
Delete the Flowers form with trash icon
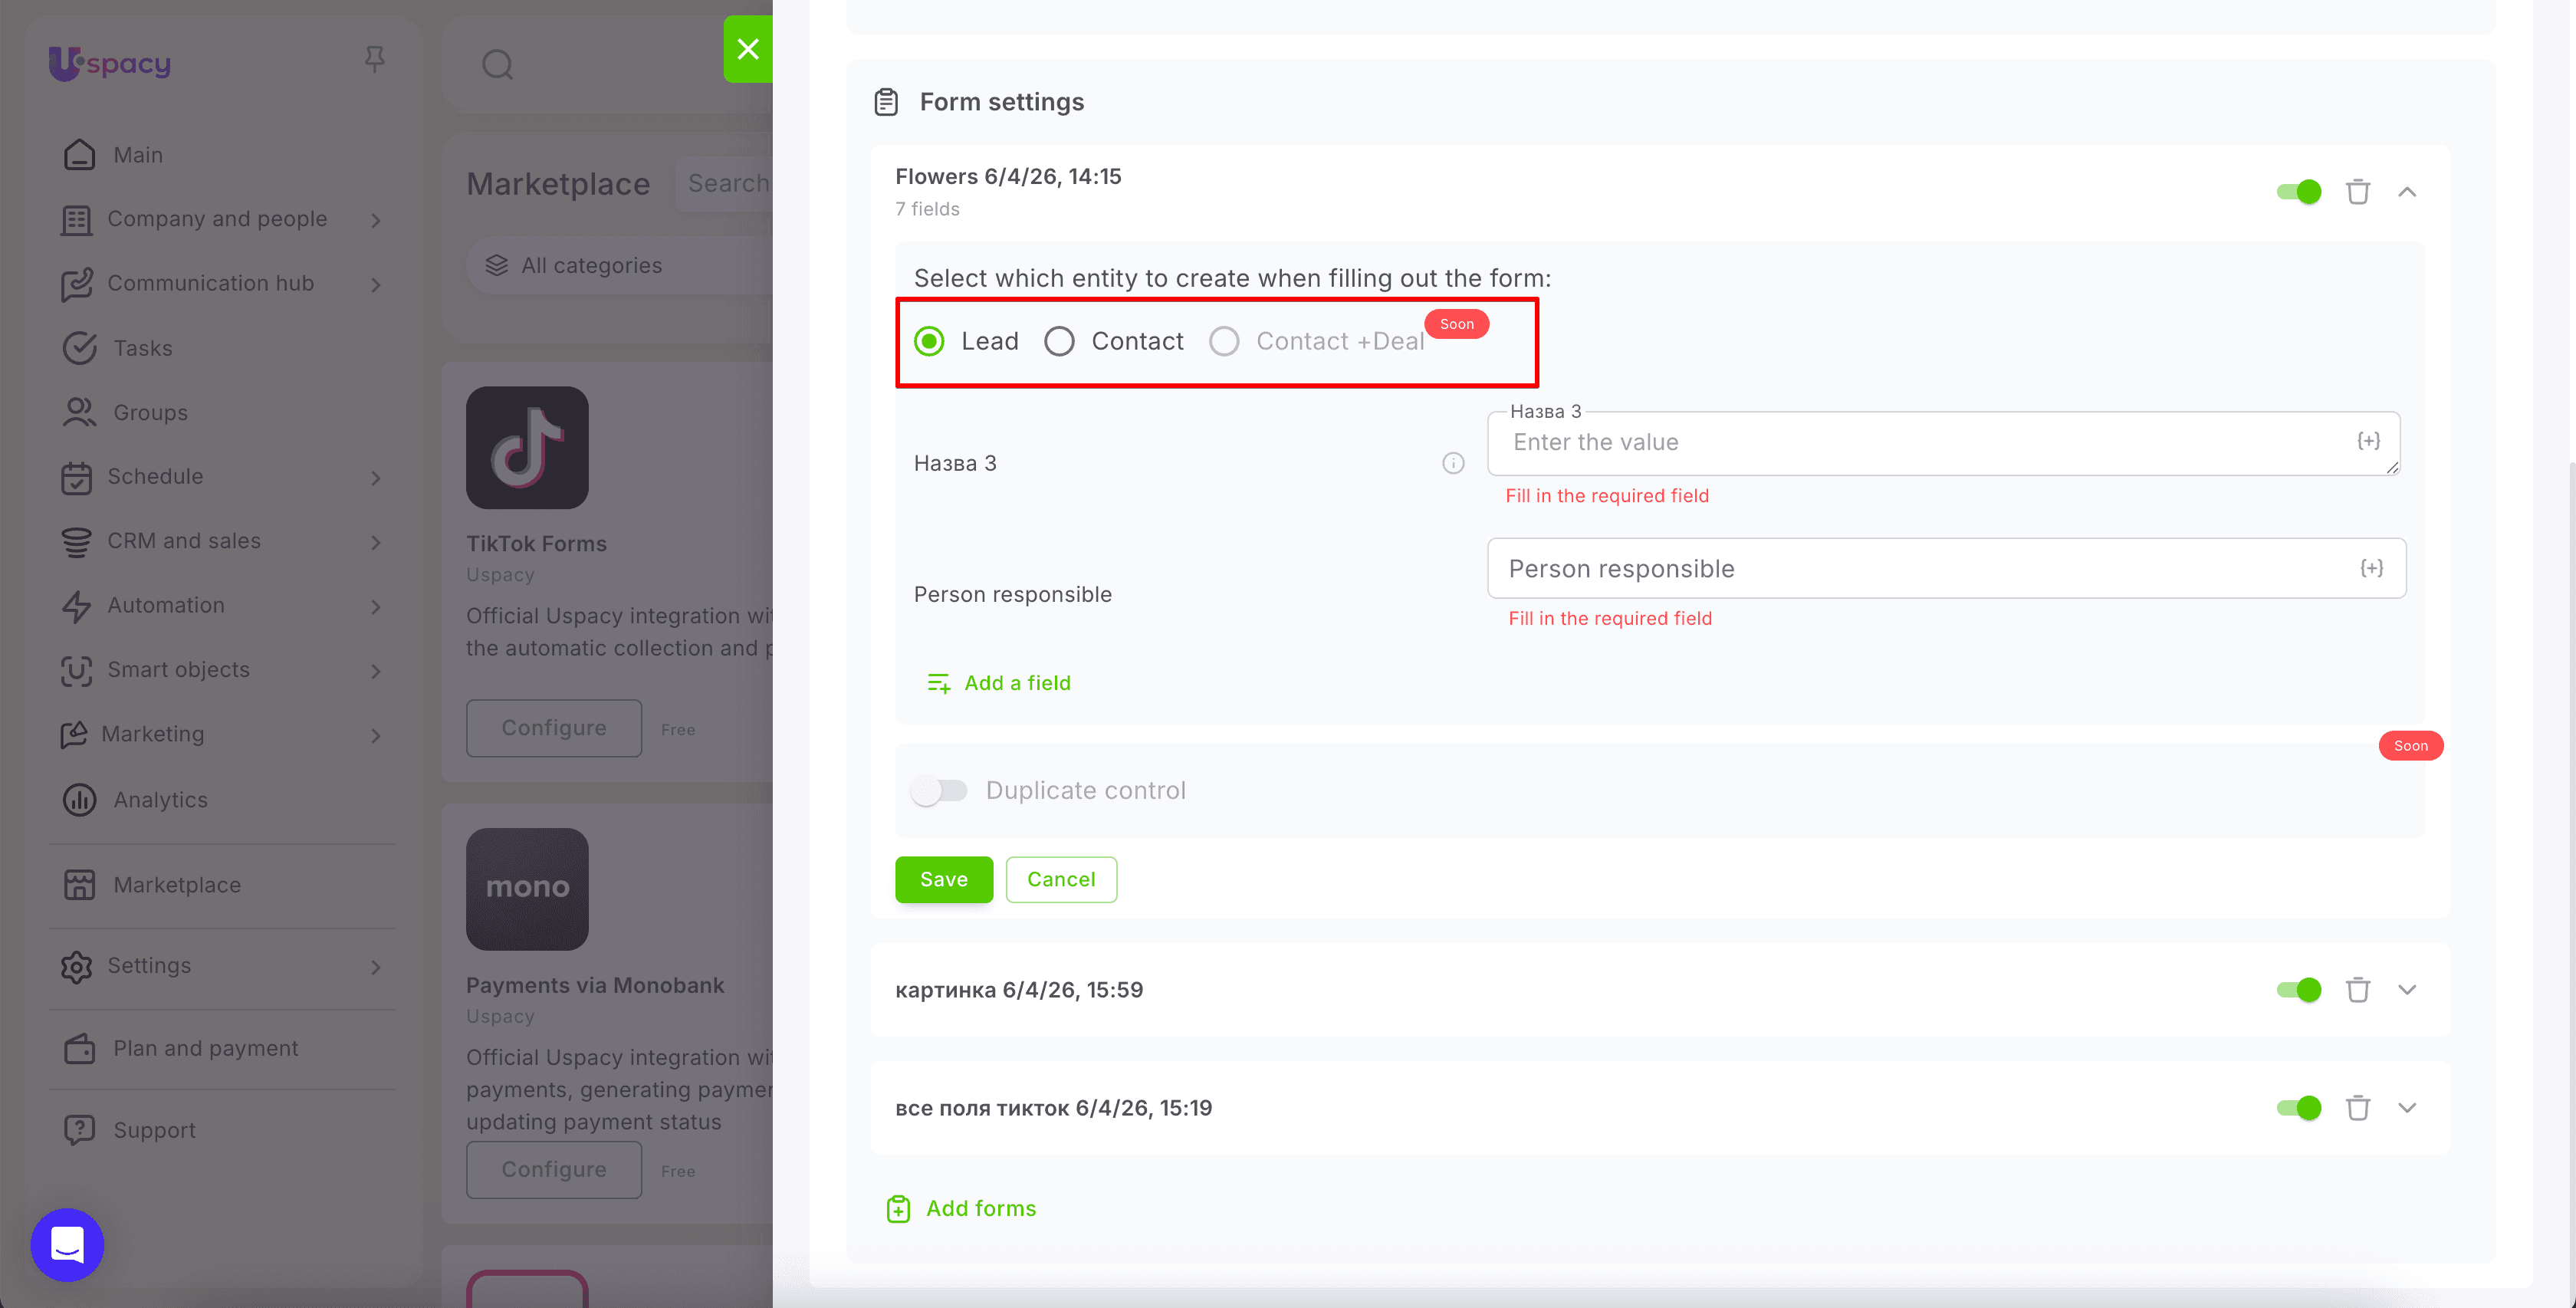[2358, 192]
